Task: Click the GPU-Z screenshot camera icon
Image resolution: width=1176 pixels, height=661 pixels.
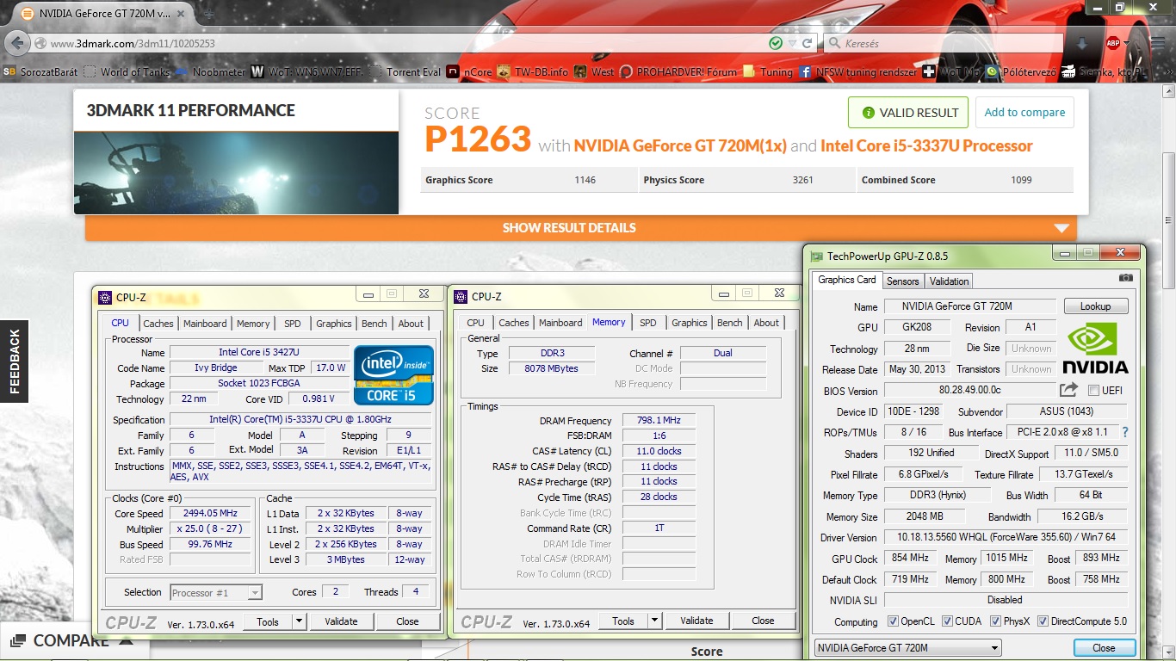Action: pyautogui.click(x=1125, y=279)
